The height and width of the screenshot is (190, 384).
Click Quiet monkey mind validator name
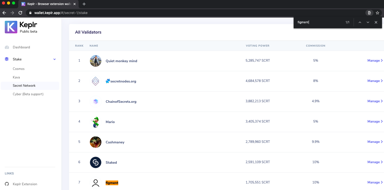pos(121,61)
